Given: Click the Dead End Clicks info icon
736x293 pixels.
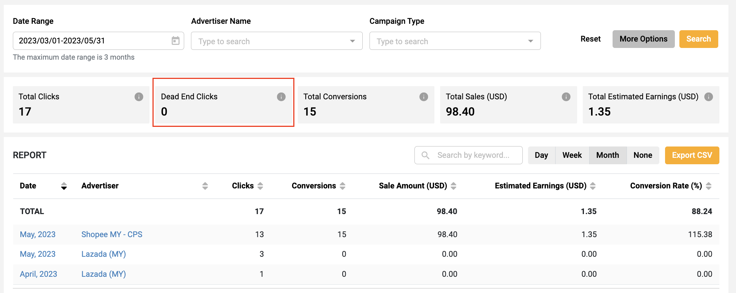Looking at the screenshot, I should click(281, 97).
